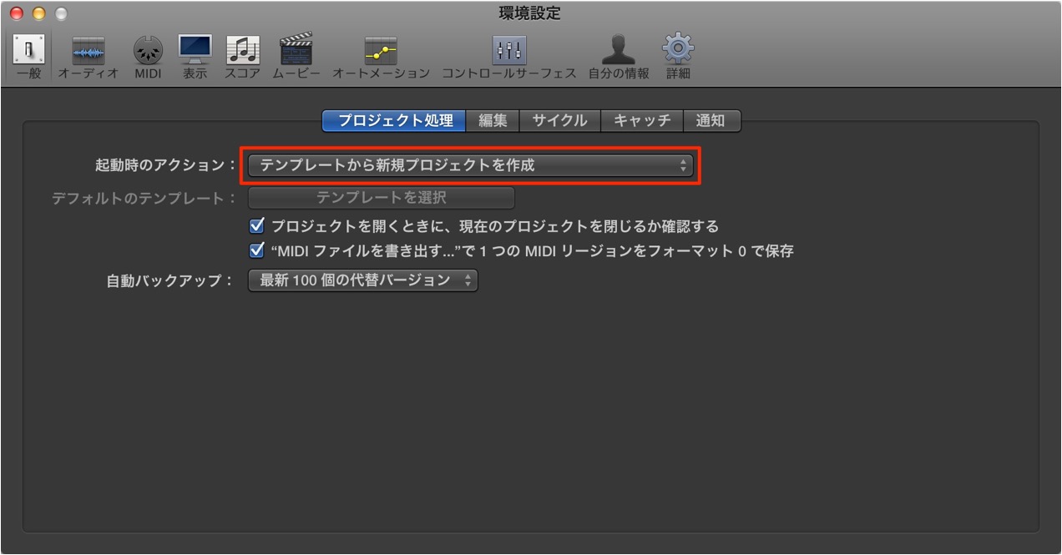The width and height of the screenshot is (1062, 555).
Task: Click the 自動バックアップ label
Action: (170, 281)
